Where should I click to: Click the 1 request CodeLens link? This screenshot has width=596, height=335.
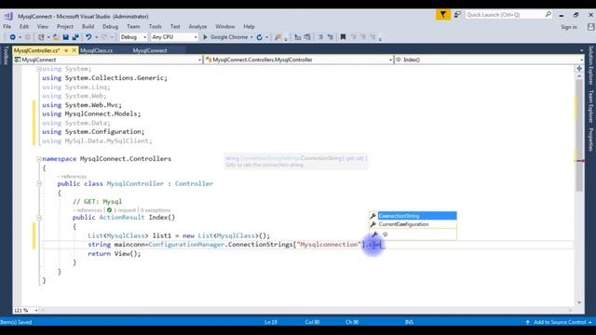125,210
